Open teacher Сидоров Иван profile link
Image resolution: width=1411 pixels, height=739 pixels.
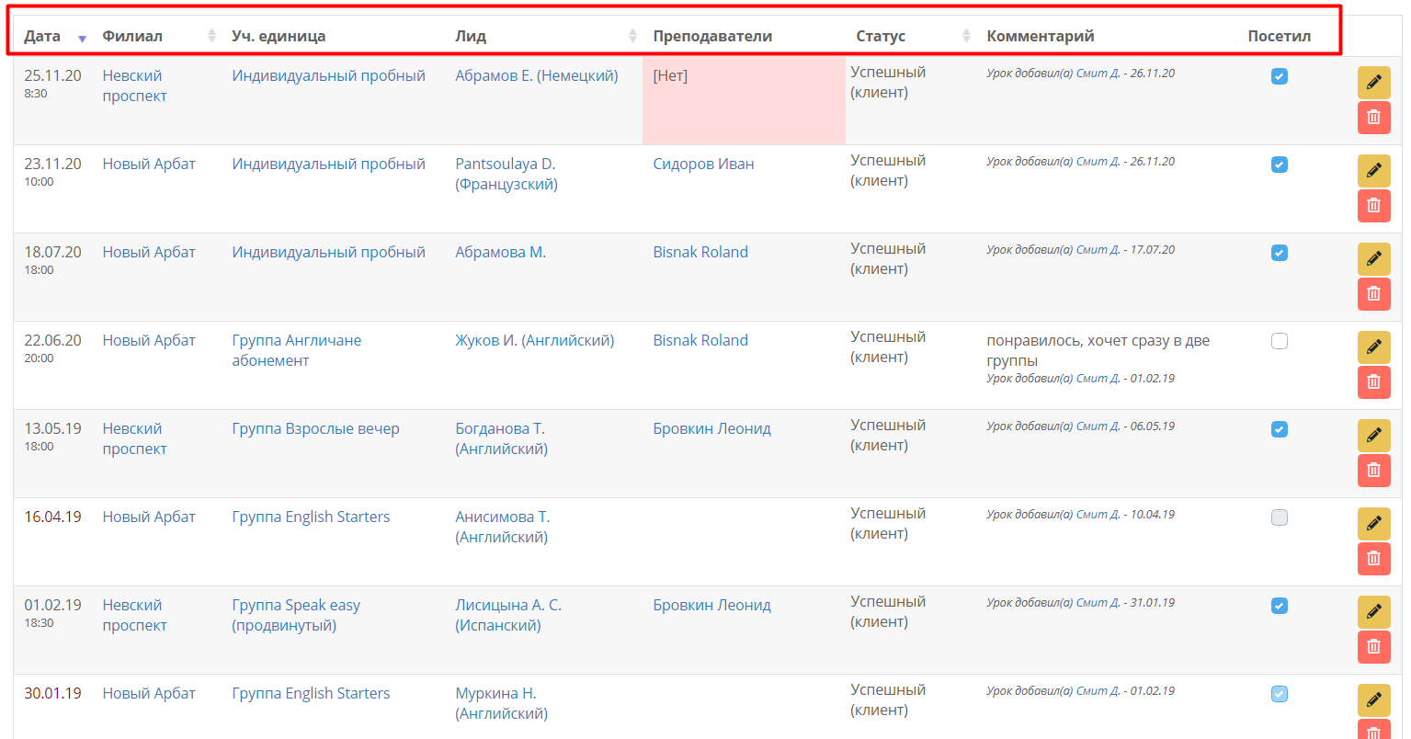703,164
